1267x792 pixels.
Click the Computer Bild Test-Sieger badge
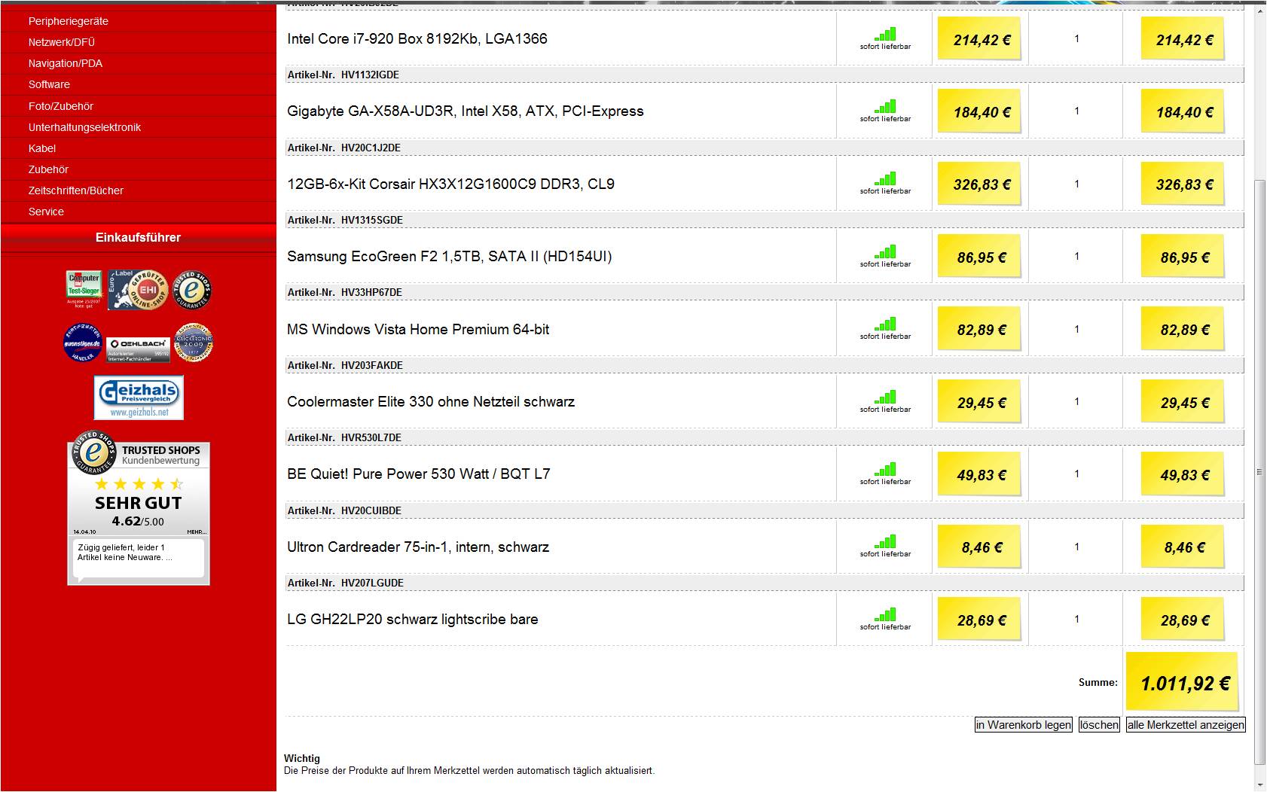84,290
